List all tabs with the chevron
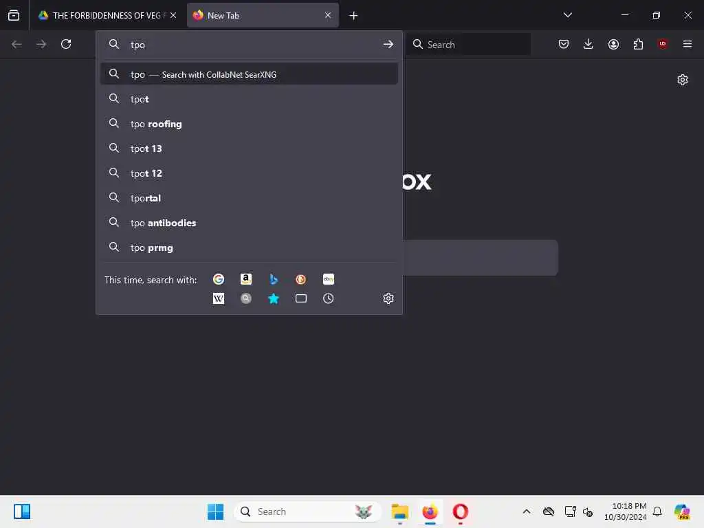Screen dimensions: 704x528 tap(568, 15)
